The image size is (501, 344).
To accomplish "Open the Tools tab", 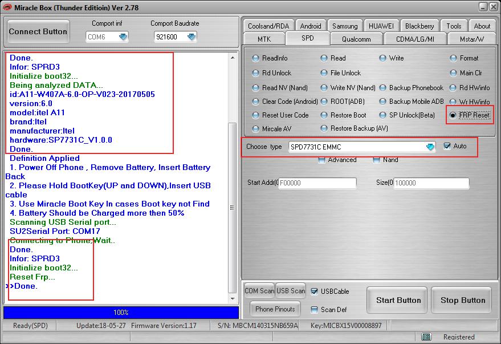I will (454, 26).
